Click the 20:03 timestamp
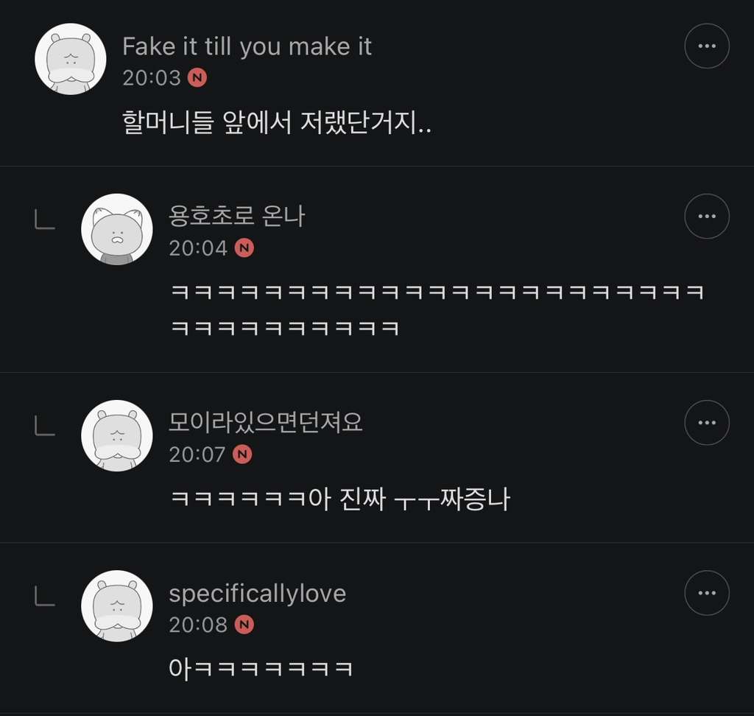Image resolution: width=754 pixels, height=716 pixels. click(x=152, y=77)
